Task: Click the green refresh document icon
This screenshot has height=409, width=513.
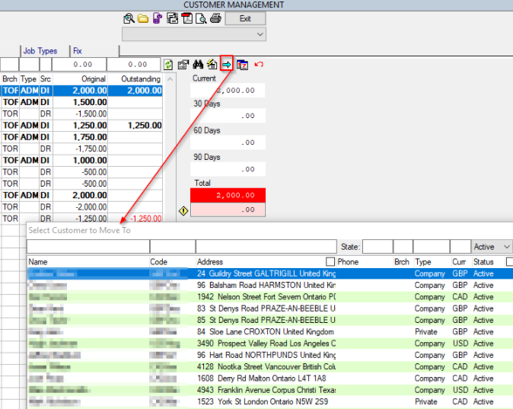Action: [x=168, y=65]
